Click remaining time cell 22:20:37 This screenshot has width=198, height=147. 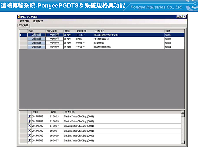(85, 43)
